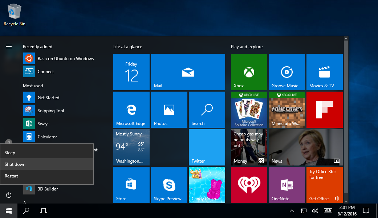
Task: Open the iHeartRadio tile
Action: coord(249,185)
